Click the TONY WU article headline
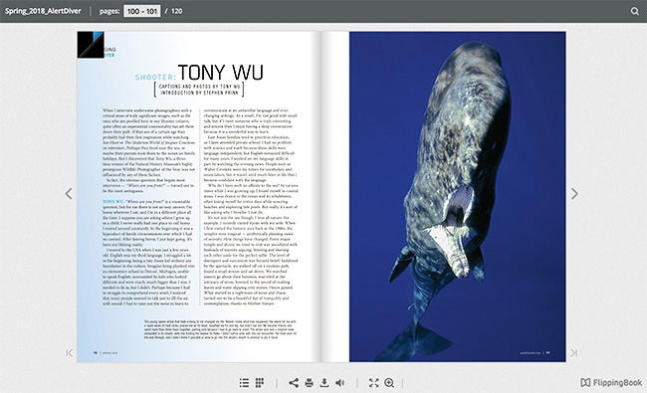 220,73
